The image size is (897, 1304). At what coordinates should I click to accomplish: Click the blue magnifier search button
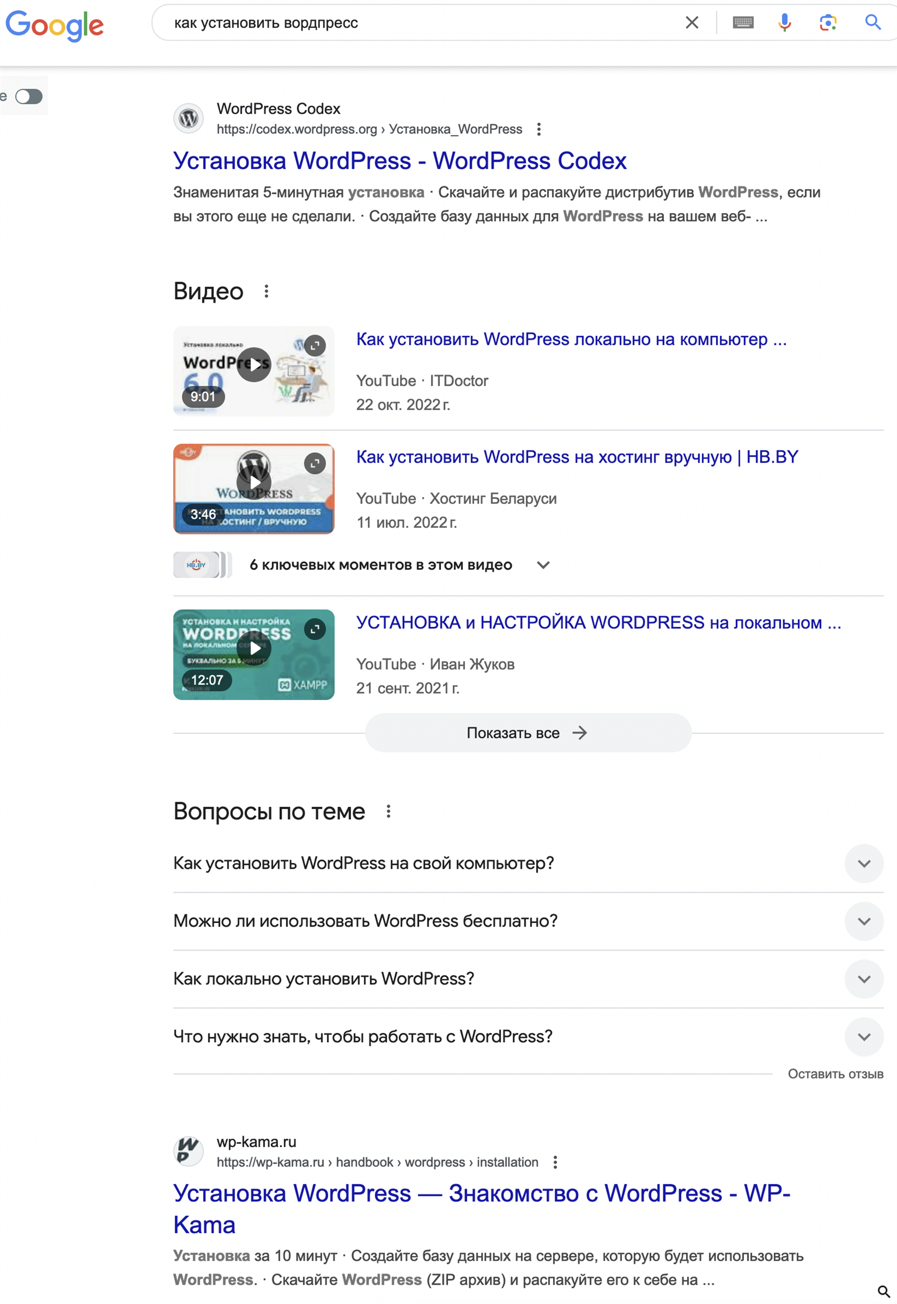point(872,23)
